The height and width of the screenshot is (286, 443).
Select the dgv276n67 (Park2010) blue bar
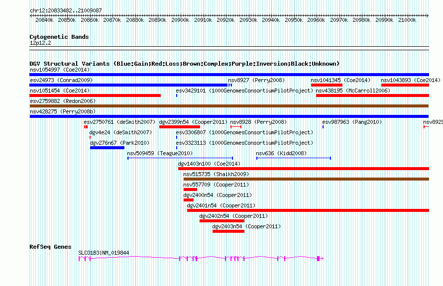[x=108, y=148]
